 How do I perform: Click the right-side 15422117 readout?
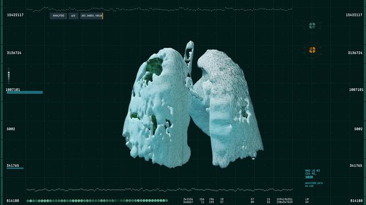coord(354,15)
